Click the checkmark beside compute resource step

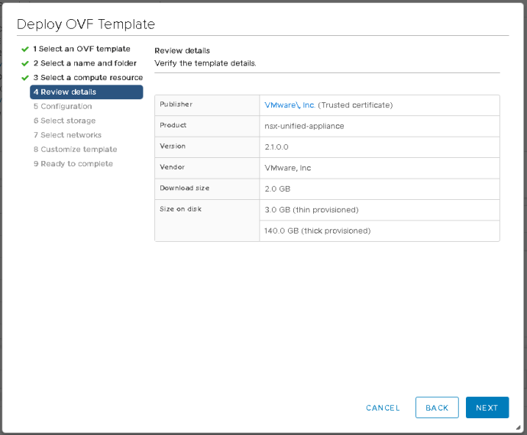tap(25, 78)
